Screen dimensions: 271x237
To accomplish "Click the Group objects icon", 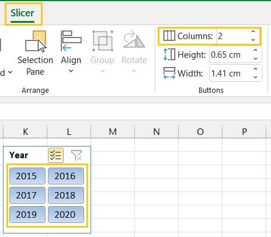I will [102, 41].
